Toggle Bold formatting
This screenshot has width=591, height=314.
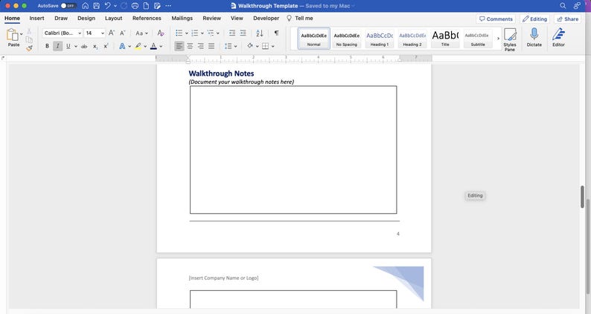pyautogui.click(x=47, y=46)
